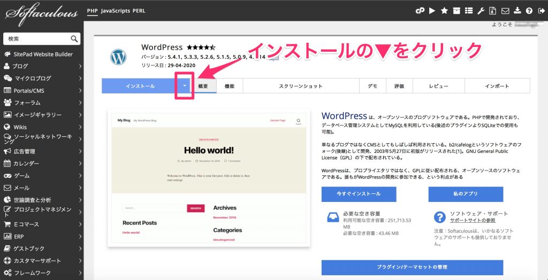Click the search magnifier icon in sidebar

pyautogui.click(x=74, y=39)
